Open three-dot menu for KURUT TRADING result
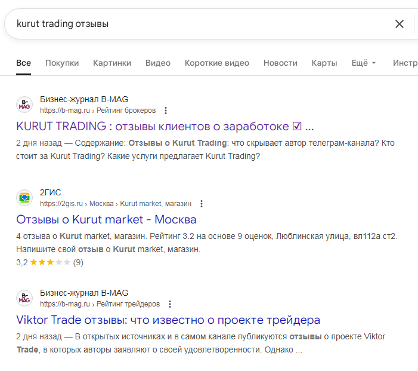This screenshot has height=371, width=418. (166, 111)
